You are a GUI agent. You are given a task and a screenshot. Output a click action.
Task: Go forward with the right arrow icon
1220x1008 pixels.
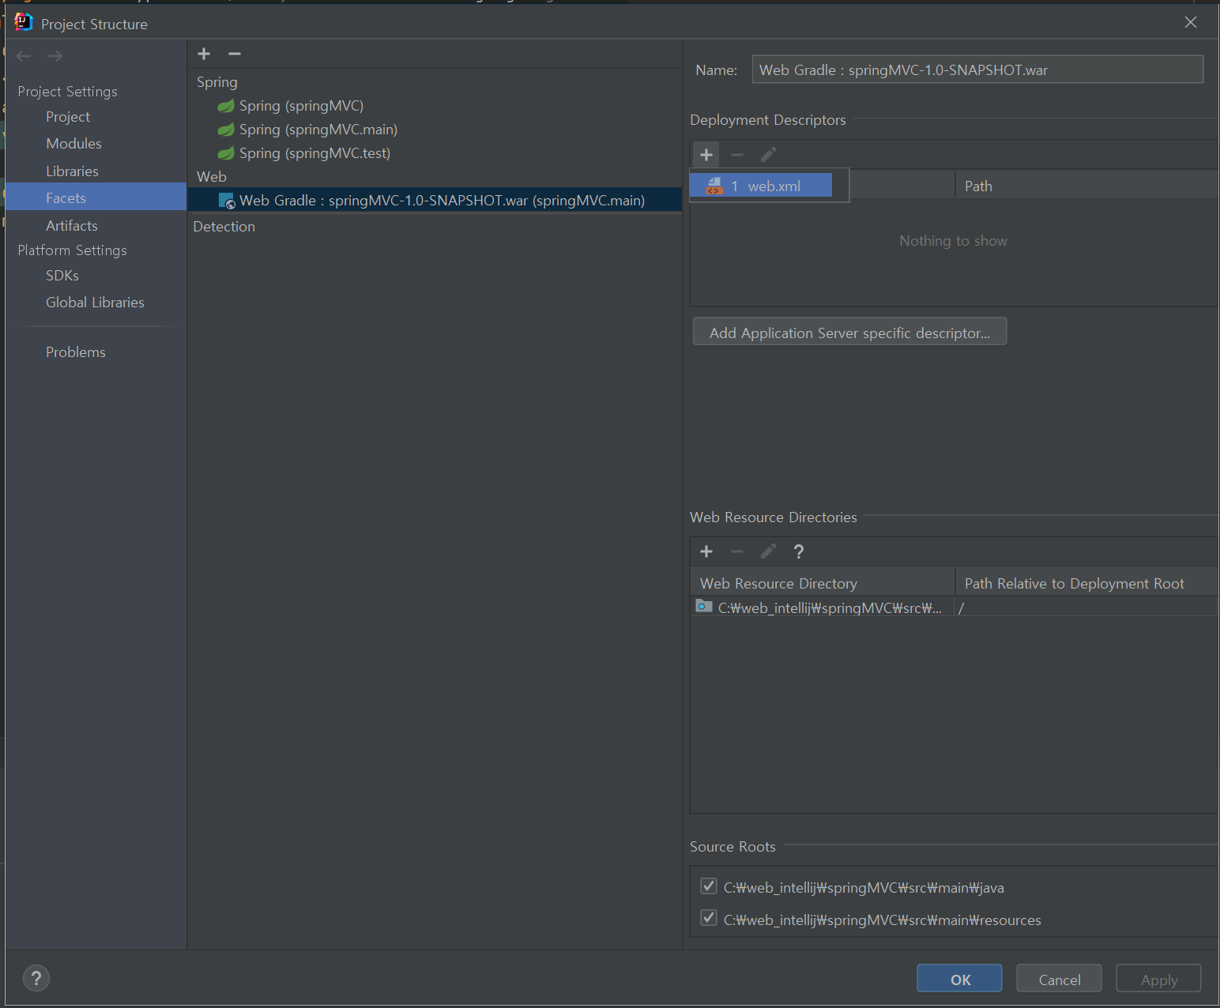[55, 56]
